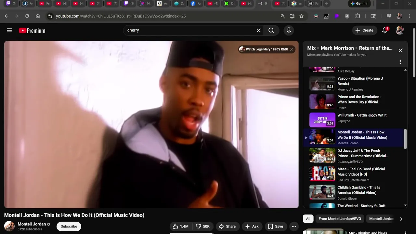The image size is (416, 234).
Task: Show next filter chips with the arrow
Action: (401, 219)
